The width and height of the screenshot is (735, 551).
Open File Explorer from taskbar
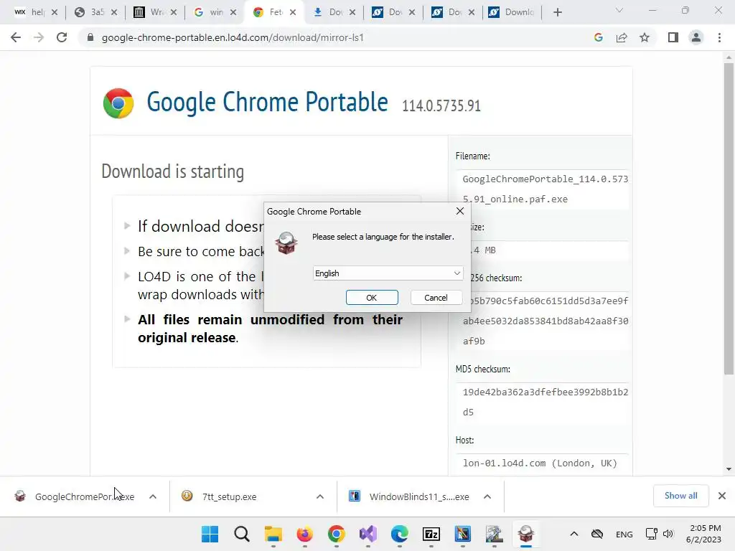coord(273,534)
